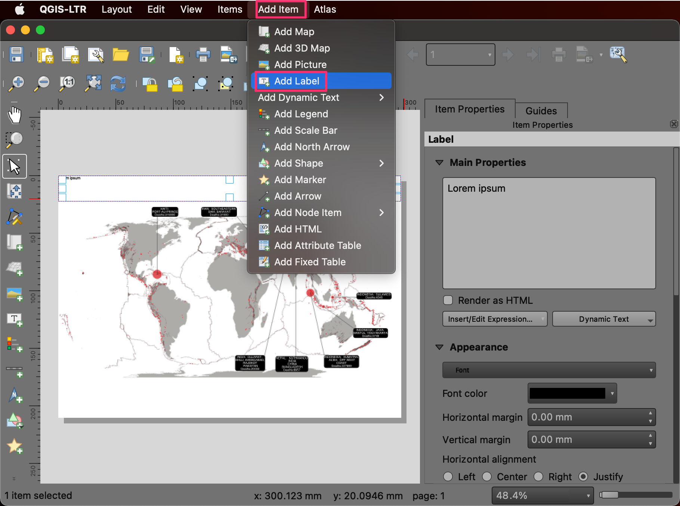Click the Zoom In toolbar icon
This screenshot has width=680, height=506.
16,83
